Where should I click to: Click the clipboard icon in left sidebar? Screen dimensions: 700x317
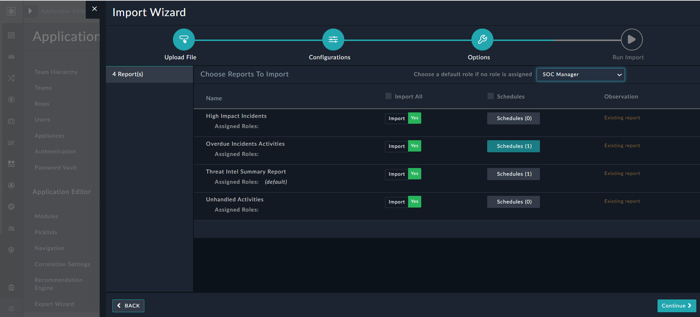pos(11,287)
